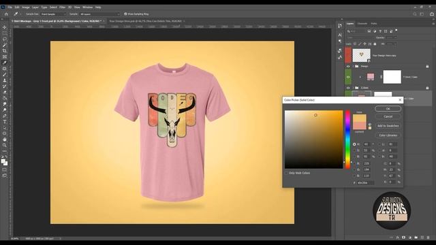The width and height of the screenshot is (436, 245).
Task: Toggle Show Sampling Ring checkbox
Action: pos(125,14)
